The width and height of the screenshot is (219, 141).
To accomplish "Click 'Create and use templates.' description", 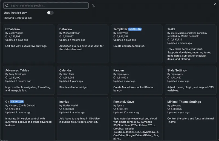I will pos(129,46).
